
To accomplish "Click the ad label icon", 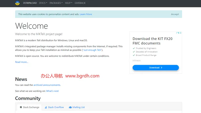I will [178, 33].
